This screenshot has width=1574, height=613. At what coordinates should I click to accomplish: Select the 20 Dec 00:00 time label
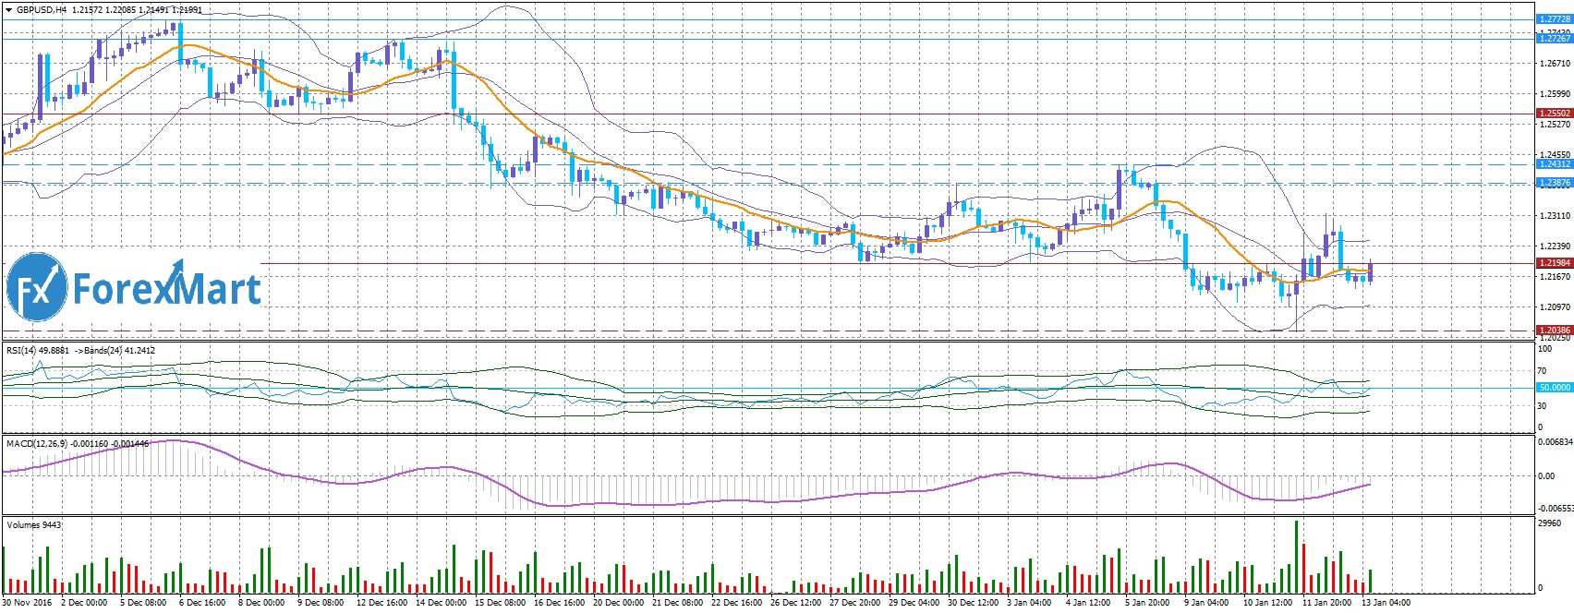(618, 603)
